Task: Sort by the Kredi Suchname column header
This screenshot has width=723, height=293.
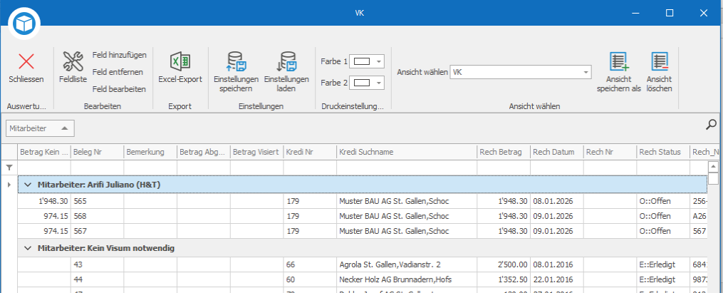Action: (407, 152)
